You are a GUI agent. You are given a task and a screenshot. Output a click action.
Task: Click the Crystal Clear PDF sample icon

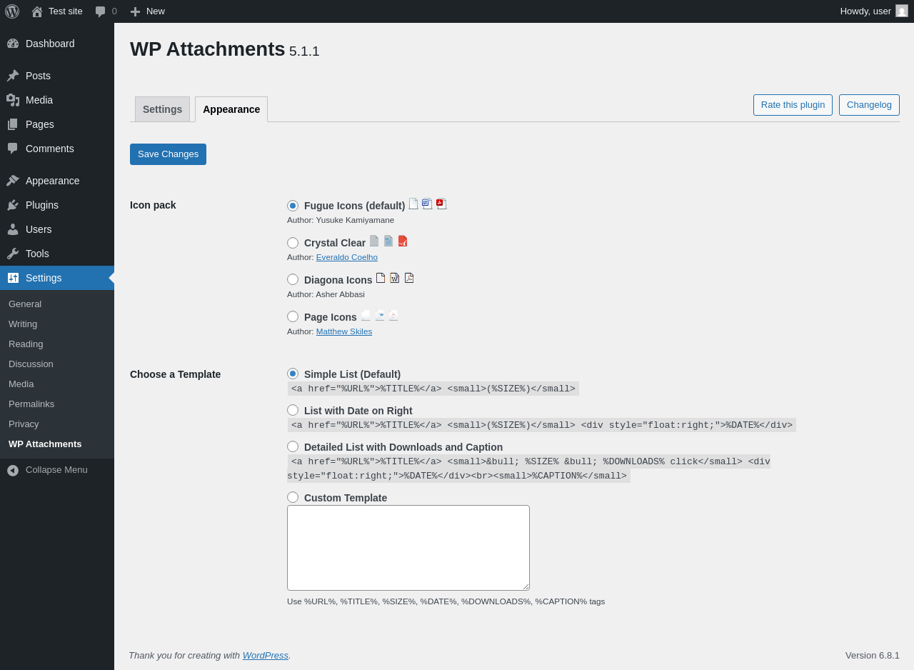(403, 241)
